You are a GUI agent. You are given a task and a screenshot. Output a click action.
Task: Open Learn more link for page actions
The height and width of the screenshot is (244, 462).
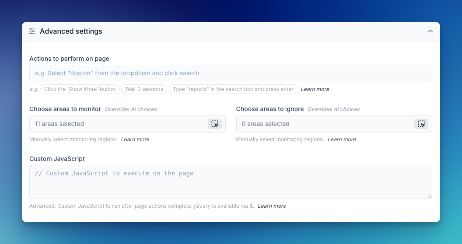[315, 89]
